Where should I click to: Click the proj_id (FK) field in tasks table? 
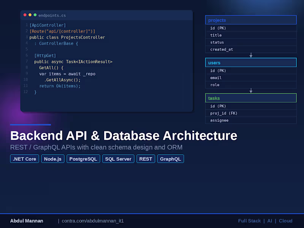(x=251, y=113)
